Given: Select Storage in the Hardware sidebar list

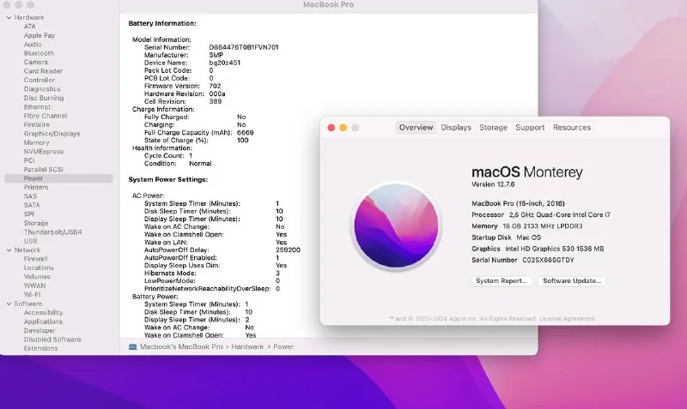Looking at the screenshot, I should [x=36, y=223].
